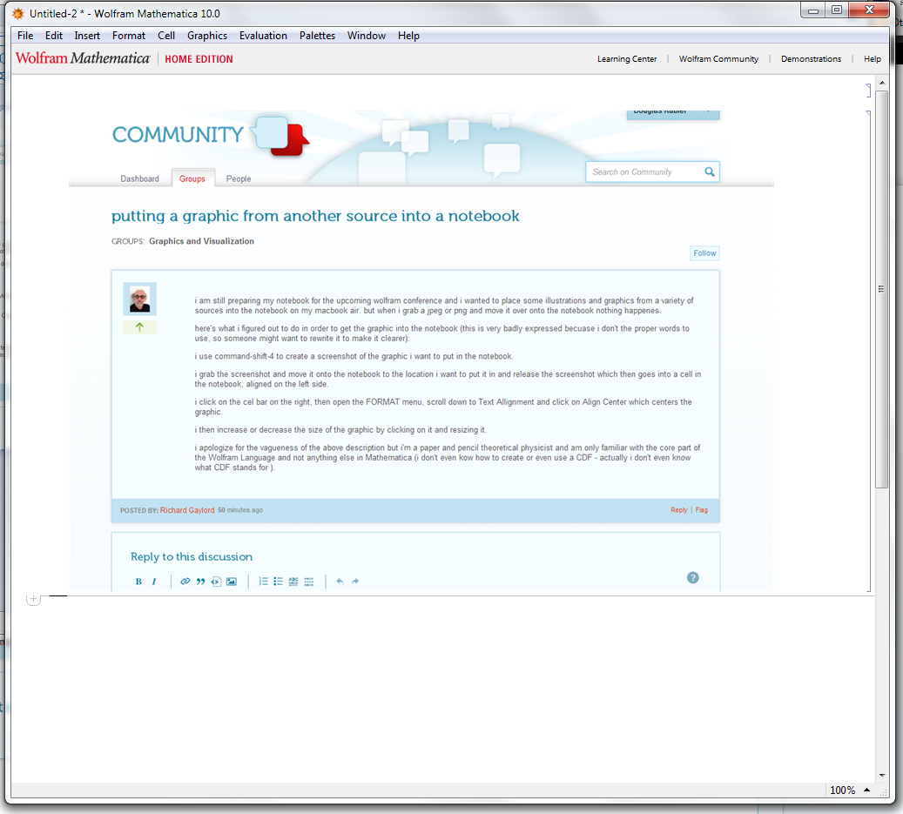Click the vertical scrollbar thumb

881,288
